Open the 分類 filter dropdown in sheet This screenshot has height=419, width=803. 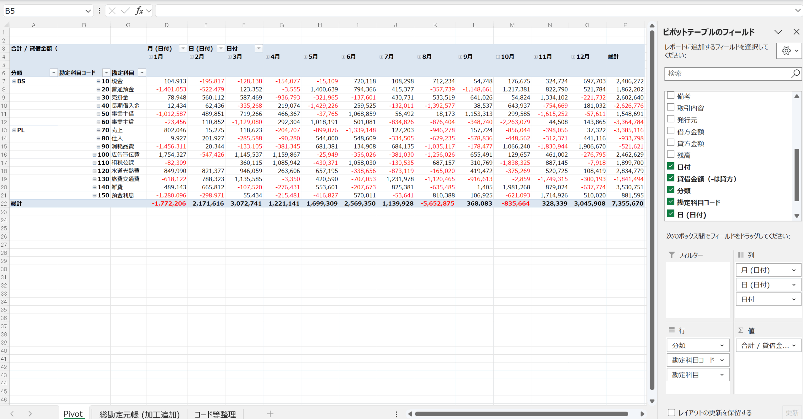54,73
